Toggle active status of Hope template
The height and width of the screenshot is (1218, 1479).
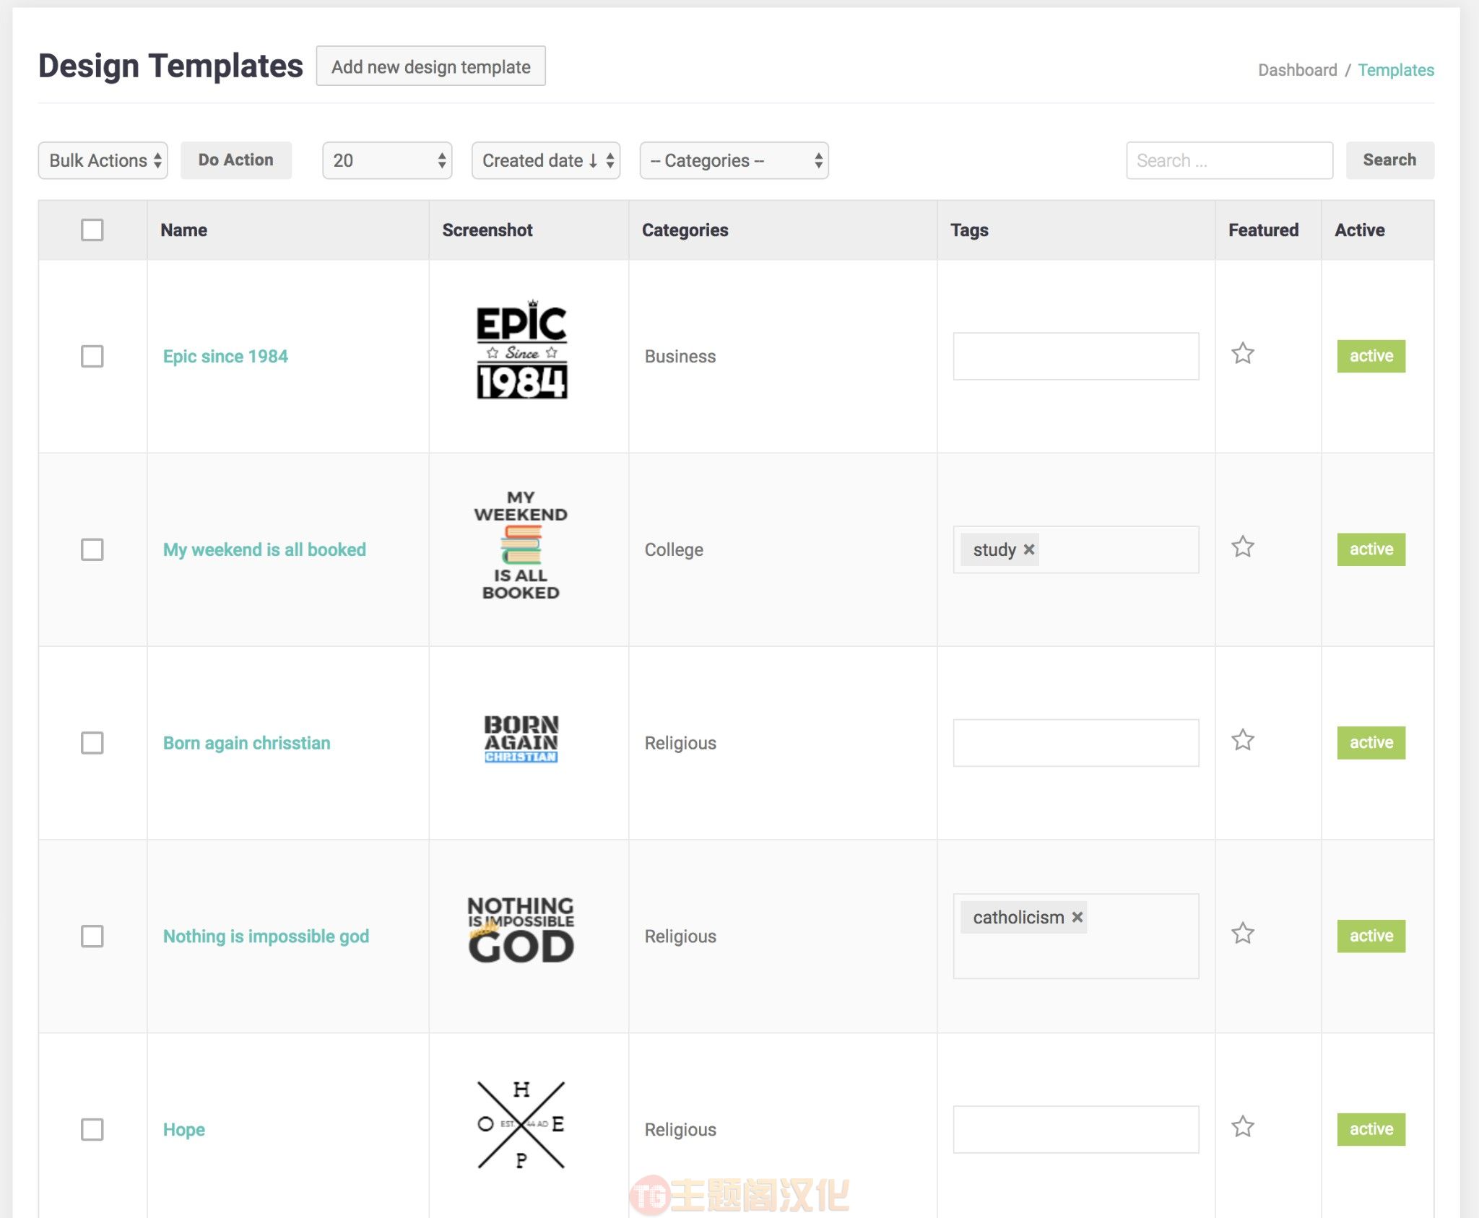tap(1371, 1129)
